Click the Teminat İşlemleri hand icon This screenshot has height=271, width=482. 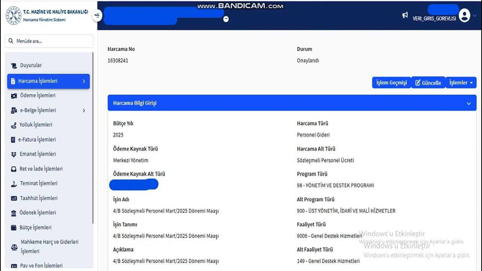coord(14,184)
